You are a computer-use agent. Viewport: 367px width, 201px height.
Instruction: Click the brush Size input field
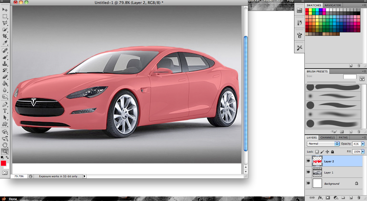(350, 77)
